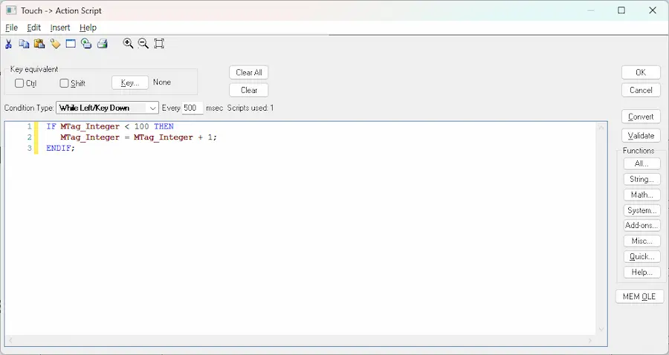Click the Cancel button
The image size is (669, 355).
point(641,91)
